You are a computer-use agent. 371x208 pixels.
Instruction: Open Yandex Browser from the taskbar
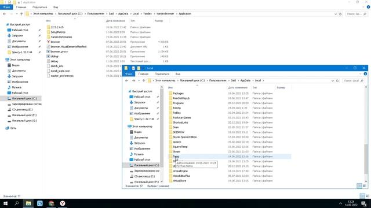pyautogui.click(x=63, y=203)
